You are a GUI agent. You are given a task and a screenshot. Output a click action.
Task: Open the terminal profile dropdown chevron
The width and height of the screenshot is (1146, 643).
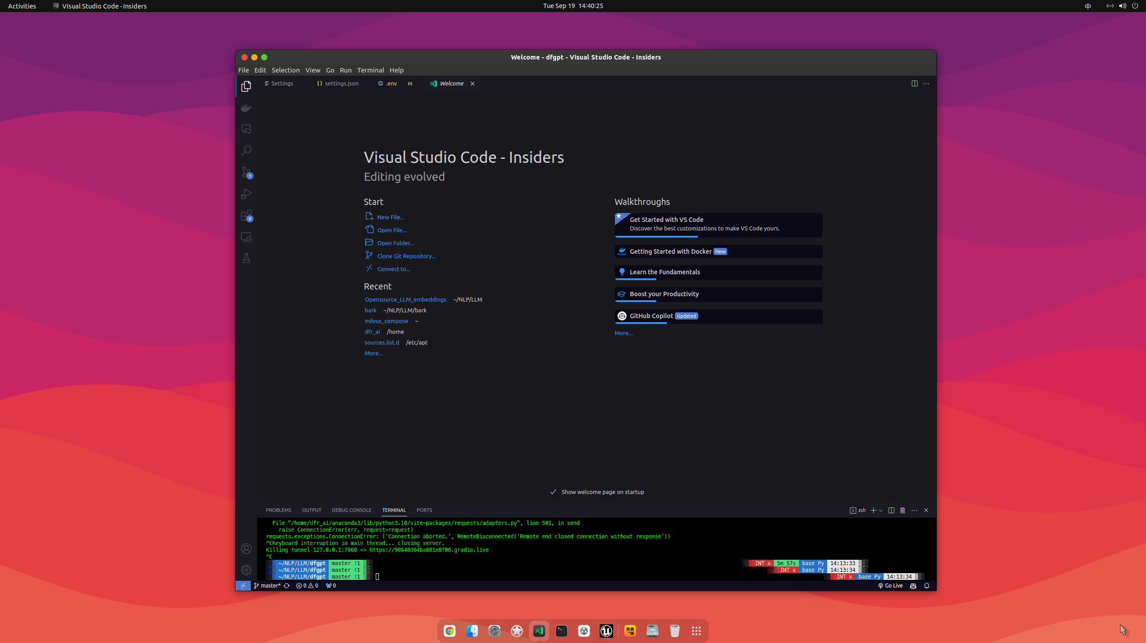881,510
